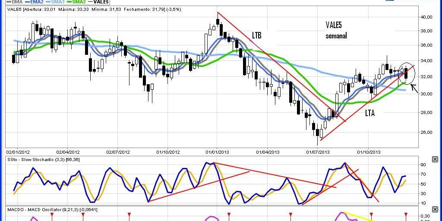The height and width of the screenshot is (221, 442).
Task: Click the 34,00 price axis label
Action: coord(426,60)
